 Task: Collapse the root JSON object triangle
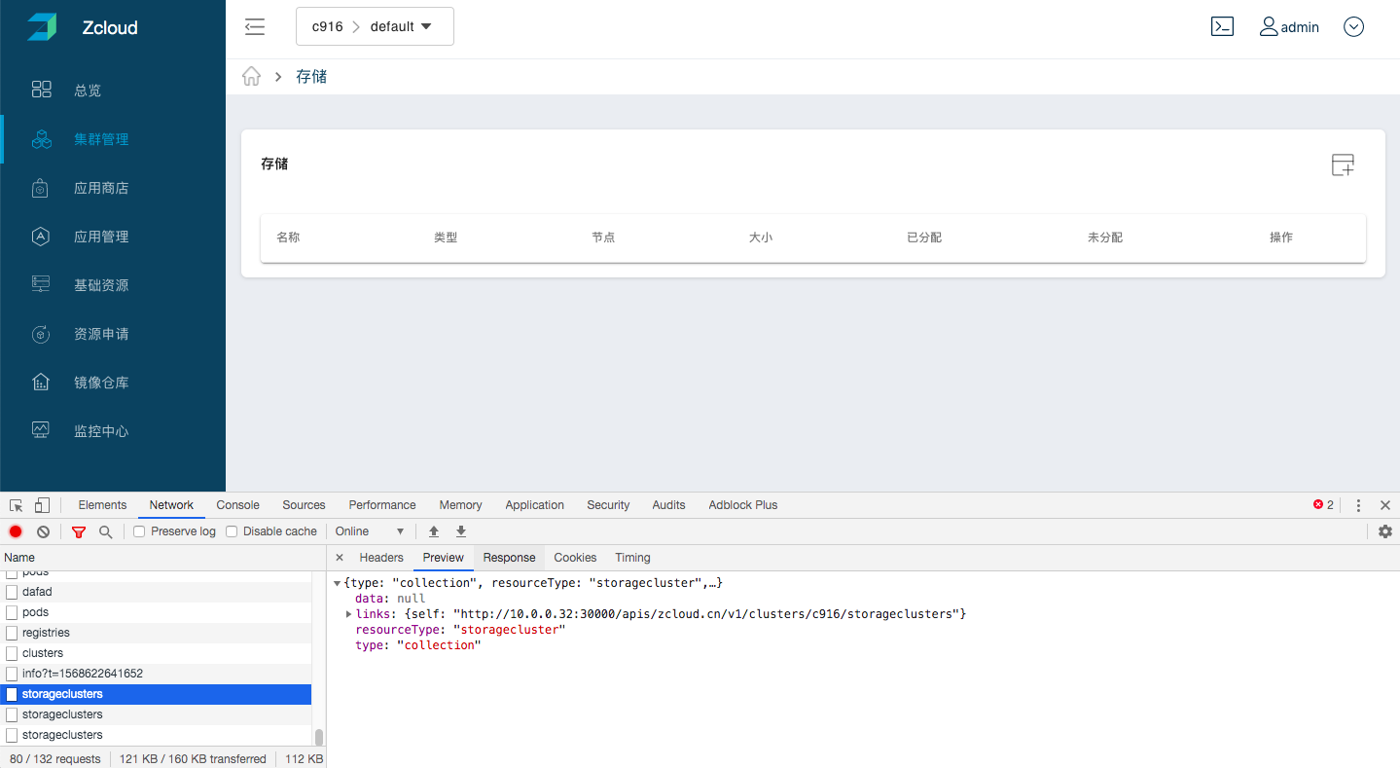pyautogui.click(x=337, y=583)
